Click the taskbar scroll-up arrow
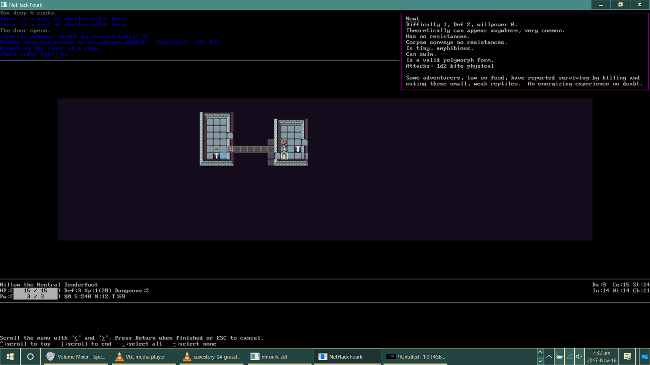Viewport: 650px width, 365px height. click(x=540, y=352)
